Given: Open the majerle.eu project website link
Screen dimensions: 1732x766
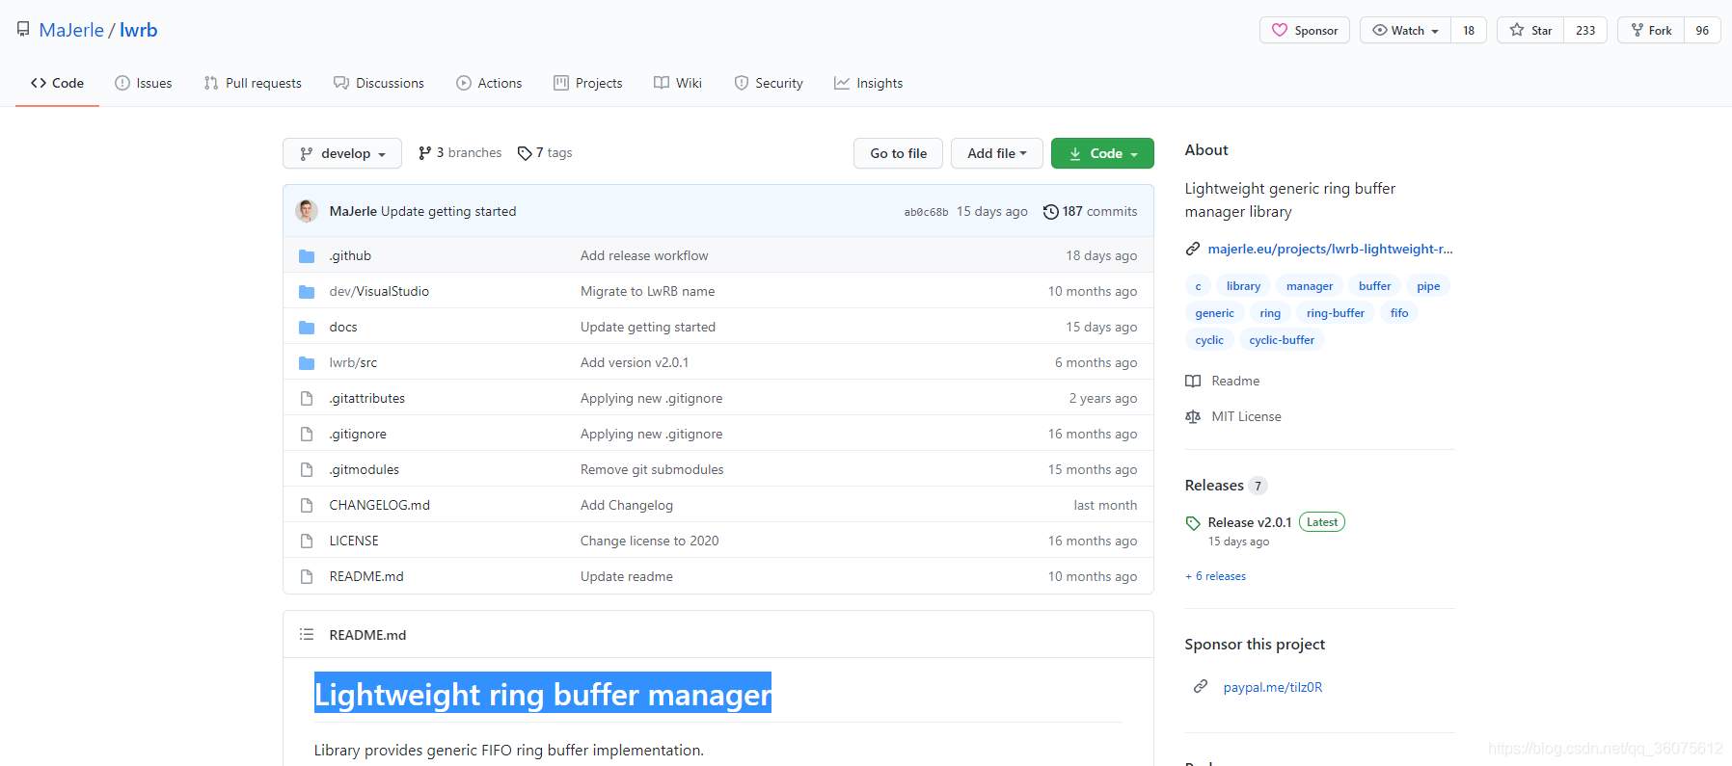Looking at the screenshot, I should pyautogui.click(x=1330, y=249).
